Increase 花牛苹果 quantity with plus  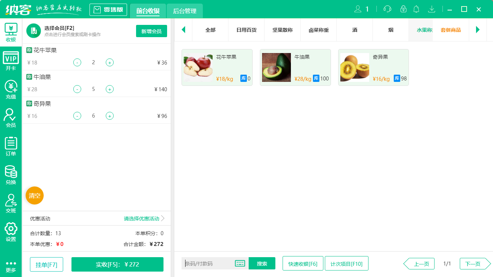point(110,62)
